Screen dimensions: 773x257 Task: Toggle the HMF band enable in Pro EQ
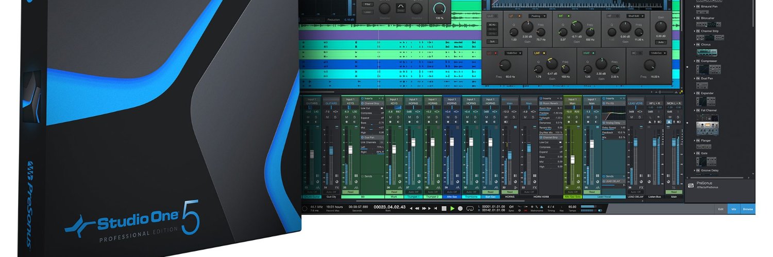coord(593,53)
